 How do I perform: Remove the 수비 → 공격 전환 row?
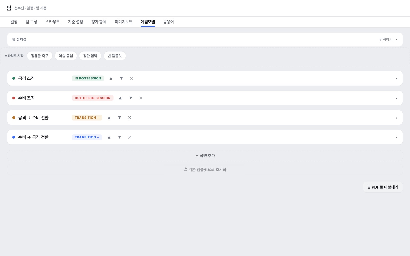(130, 137)
